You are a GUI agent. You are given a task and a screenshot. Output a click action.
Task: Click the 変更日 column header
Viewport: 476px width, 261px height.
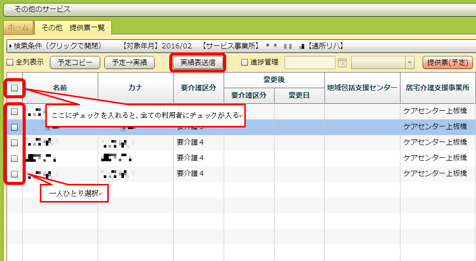299,96
